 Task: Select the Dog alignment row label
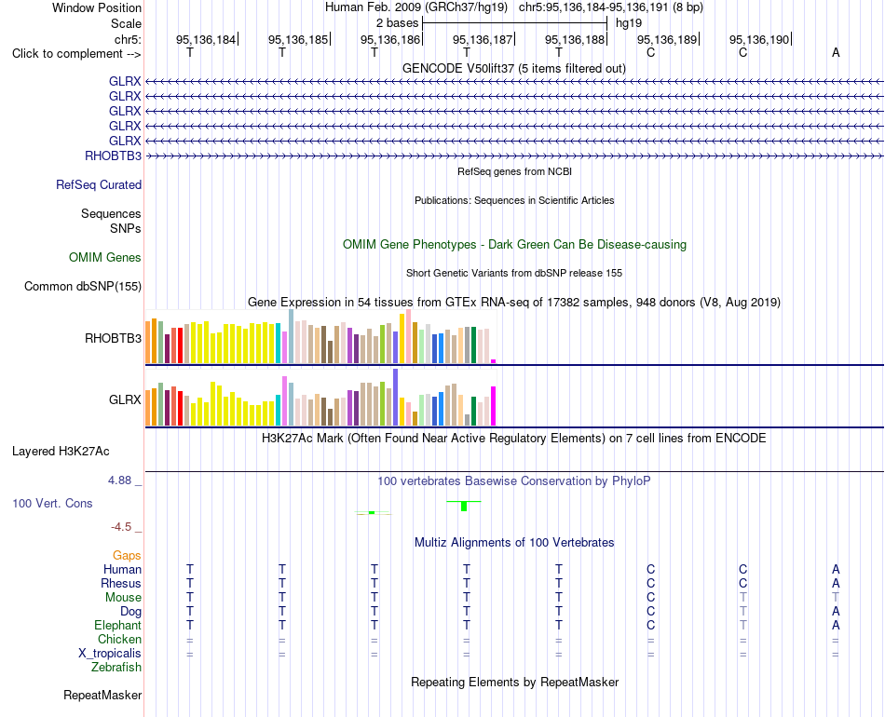pos(130,612)
